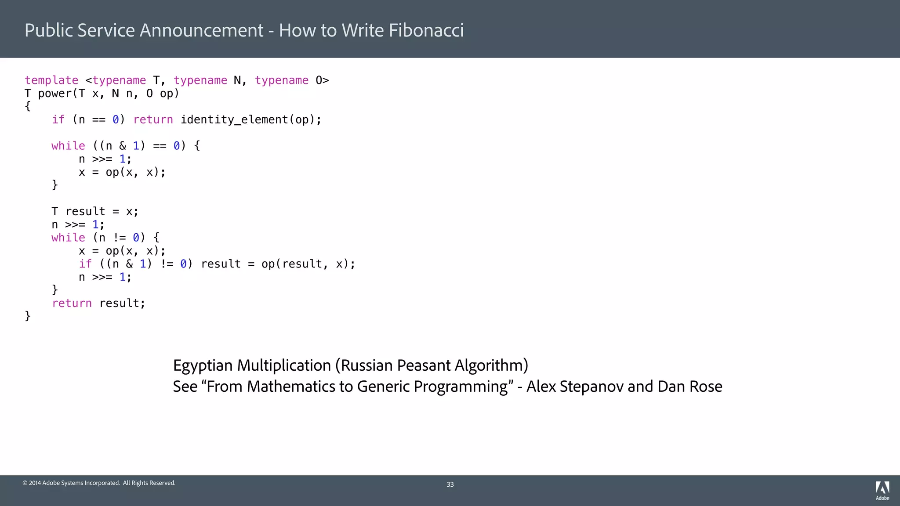Screen dimensions: 900x506
Task: Click the 'if (n == 0)' condition
Action: point(88,119)
